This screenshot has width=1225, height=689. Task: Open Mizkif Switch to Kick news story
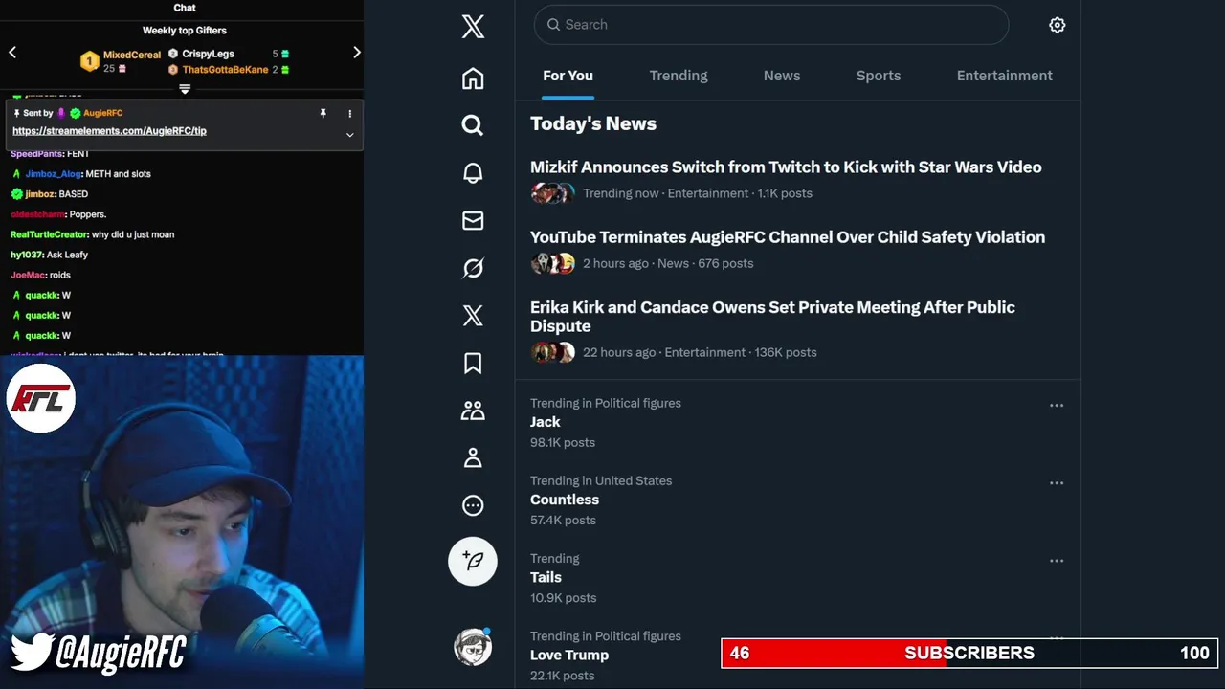coord(786,167)
